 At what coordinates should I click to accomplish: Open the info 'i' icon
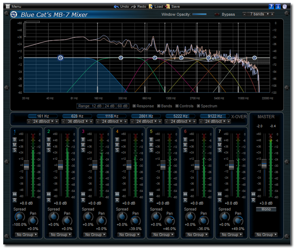(x=278, y=6)
